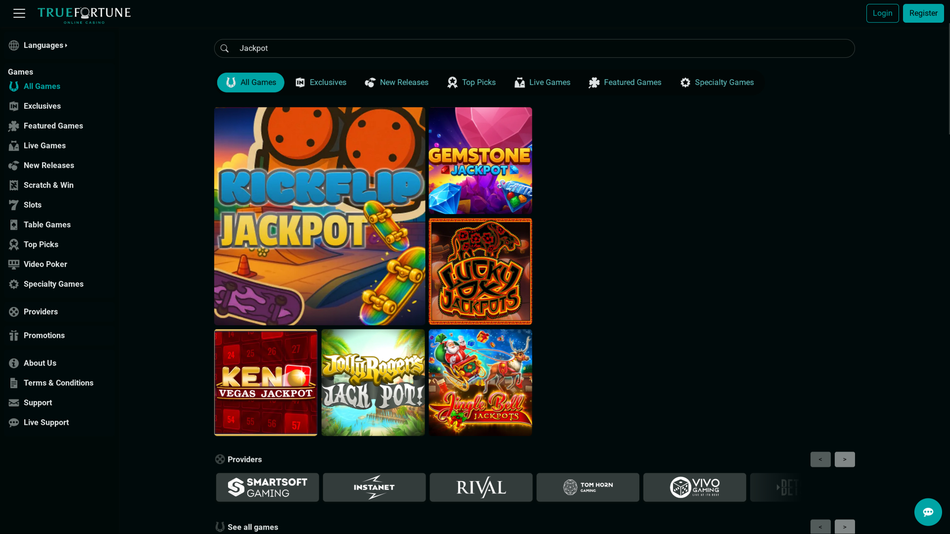Viewport: 950px width, 534px height.
Task: Go back in the See all games carousel
Action: [x=820, y=527]
